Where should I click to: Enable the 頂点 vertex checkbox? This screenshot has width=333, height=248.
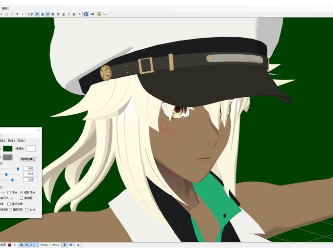9,192
